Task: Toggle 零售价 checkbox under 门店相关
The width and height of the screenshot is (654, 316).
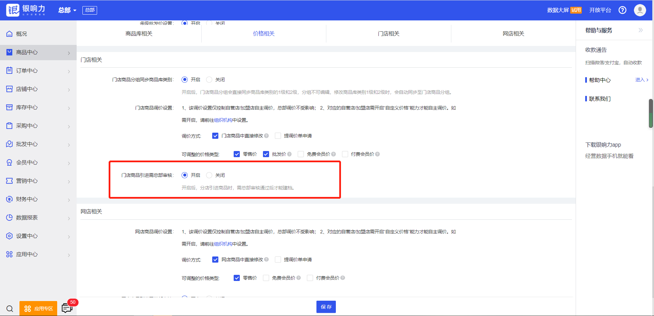Action: click(x=237, y=154)
